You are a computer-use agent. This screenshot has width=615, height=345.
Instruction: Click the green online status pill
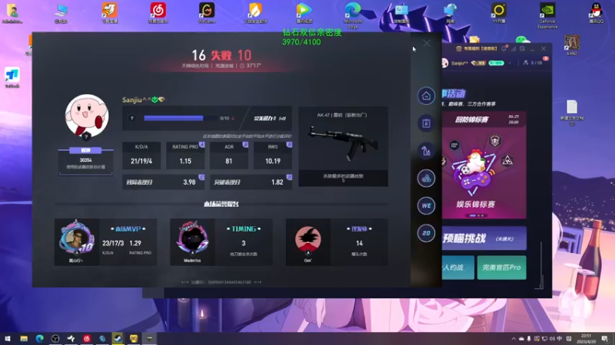click(496, 63)
